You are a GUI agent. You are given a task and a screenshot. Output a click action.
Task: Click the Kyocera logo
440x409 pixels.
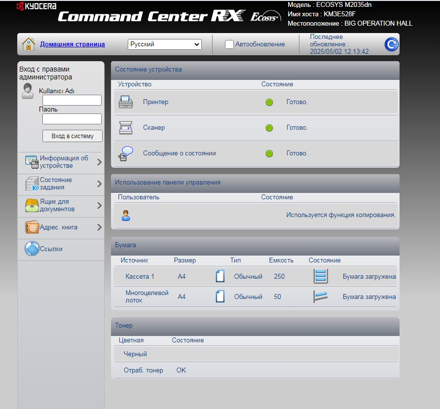[x=37, y=6]
